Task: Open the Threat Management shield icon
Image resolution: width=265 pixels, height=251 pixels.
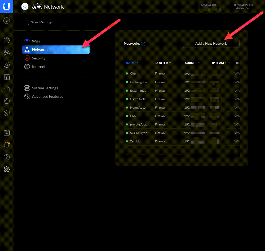Action: [7, 113]
